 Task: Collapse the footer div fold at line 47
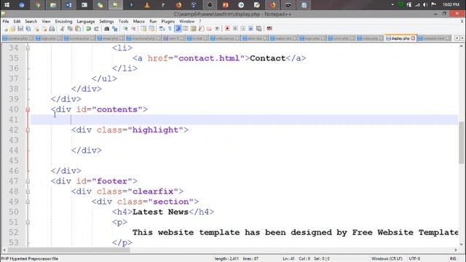(x=28, y=181)
